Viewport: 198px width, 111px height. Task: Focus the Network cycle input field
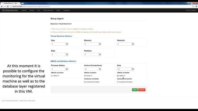point(124,44)
